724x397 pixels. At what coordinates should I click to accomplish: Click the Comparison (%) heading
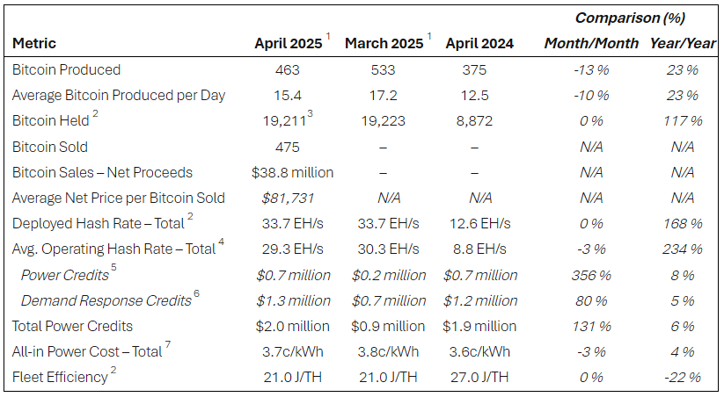630,18
